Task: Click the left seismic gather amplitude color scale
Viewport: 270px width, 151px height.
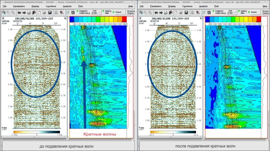Action: coord(37,132)
